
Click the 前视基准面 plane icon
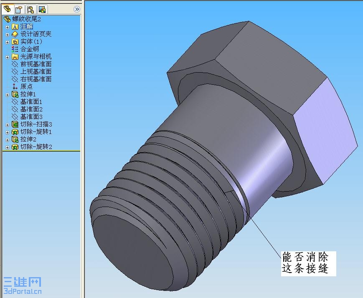(15, 64)
